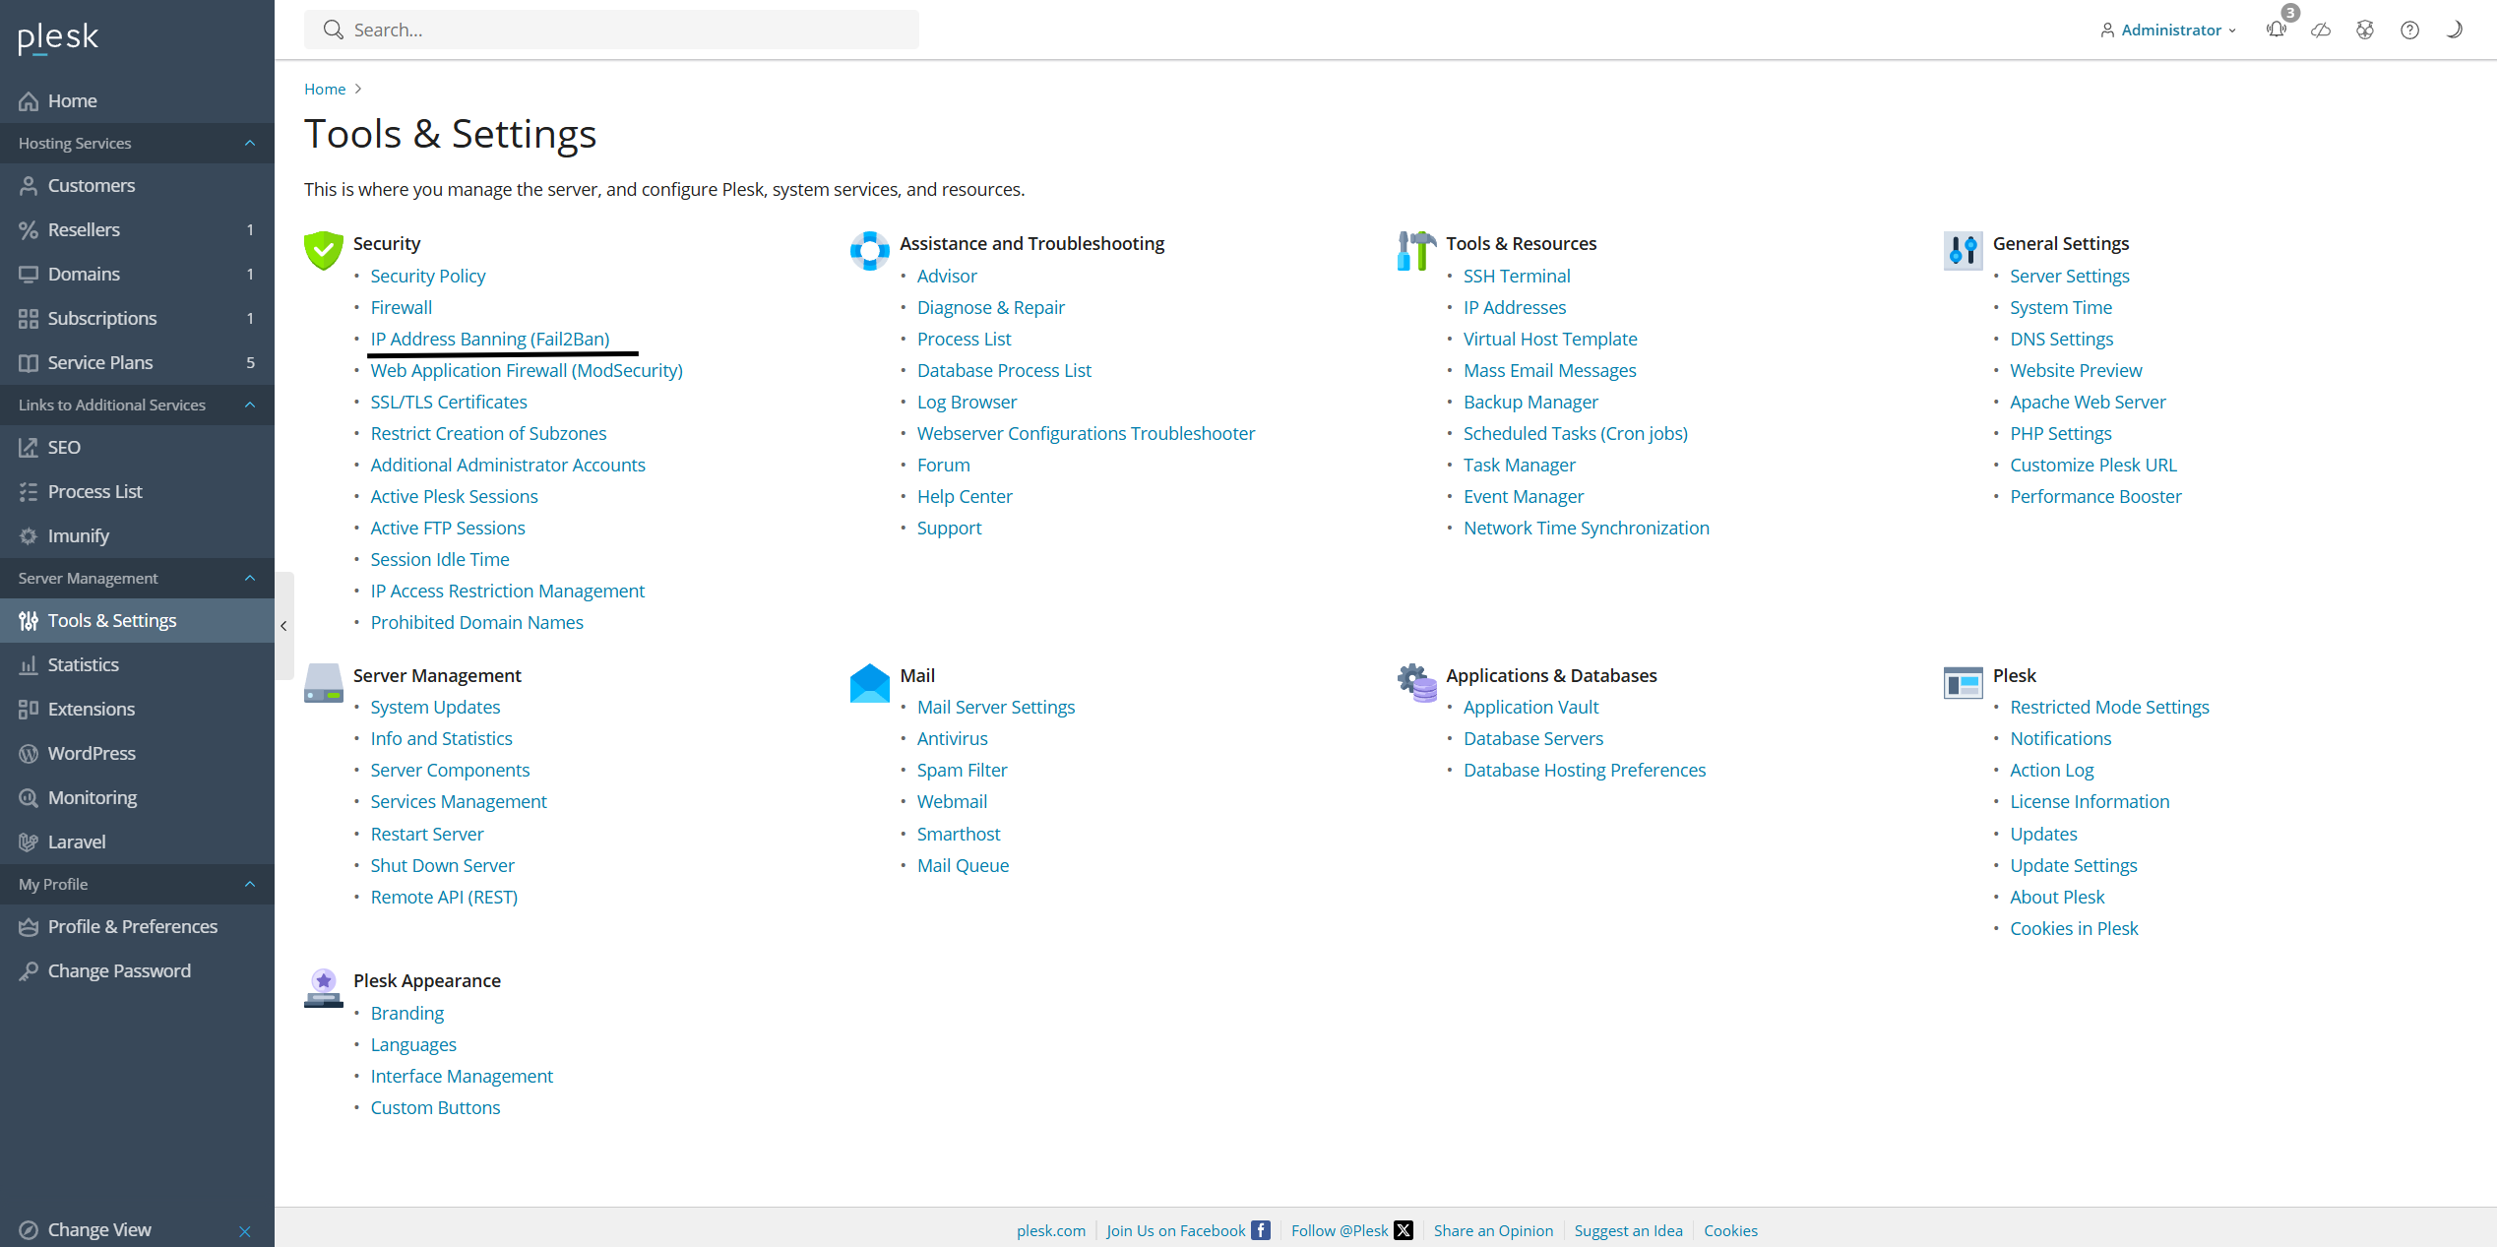The height and width of the screenshot is (1247, 2497).
Task: Click the sidebar Home house icon
Action: (x=29, y=100)
